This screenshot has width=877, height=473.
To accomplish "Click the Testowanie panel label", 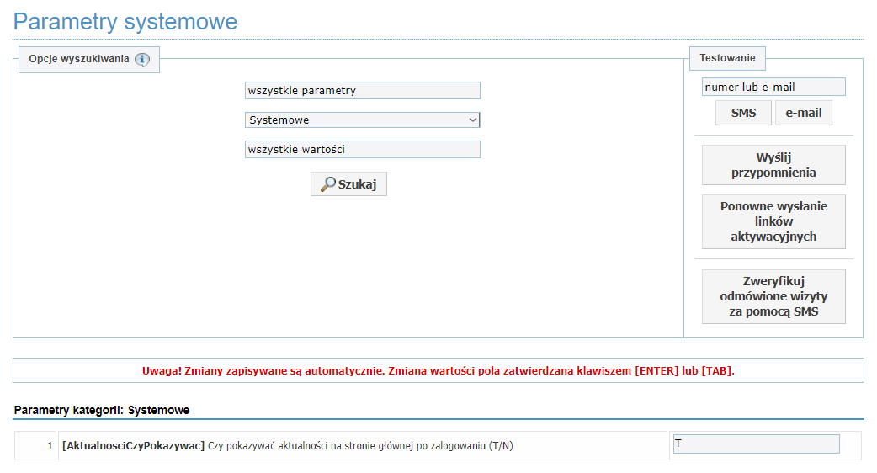I will (727, 59).
